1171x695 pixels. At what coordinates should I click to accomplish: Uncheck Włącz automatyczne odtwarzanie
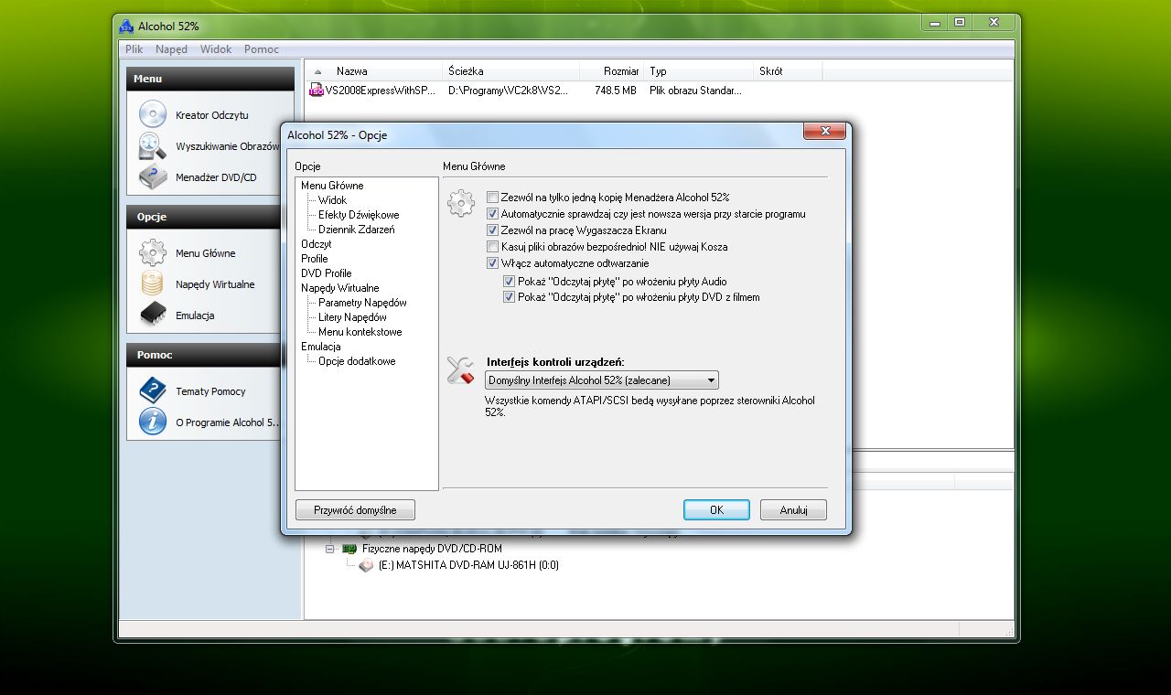[x=492, y=262]
